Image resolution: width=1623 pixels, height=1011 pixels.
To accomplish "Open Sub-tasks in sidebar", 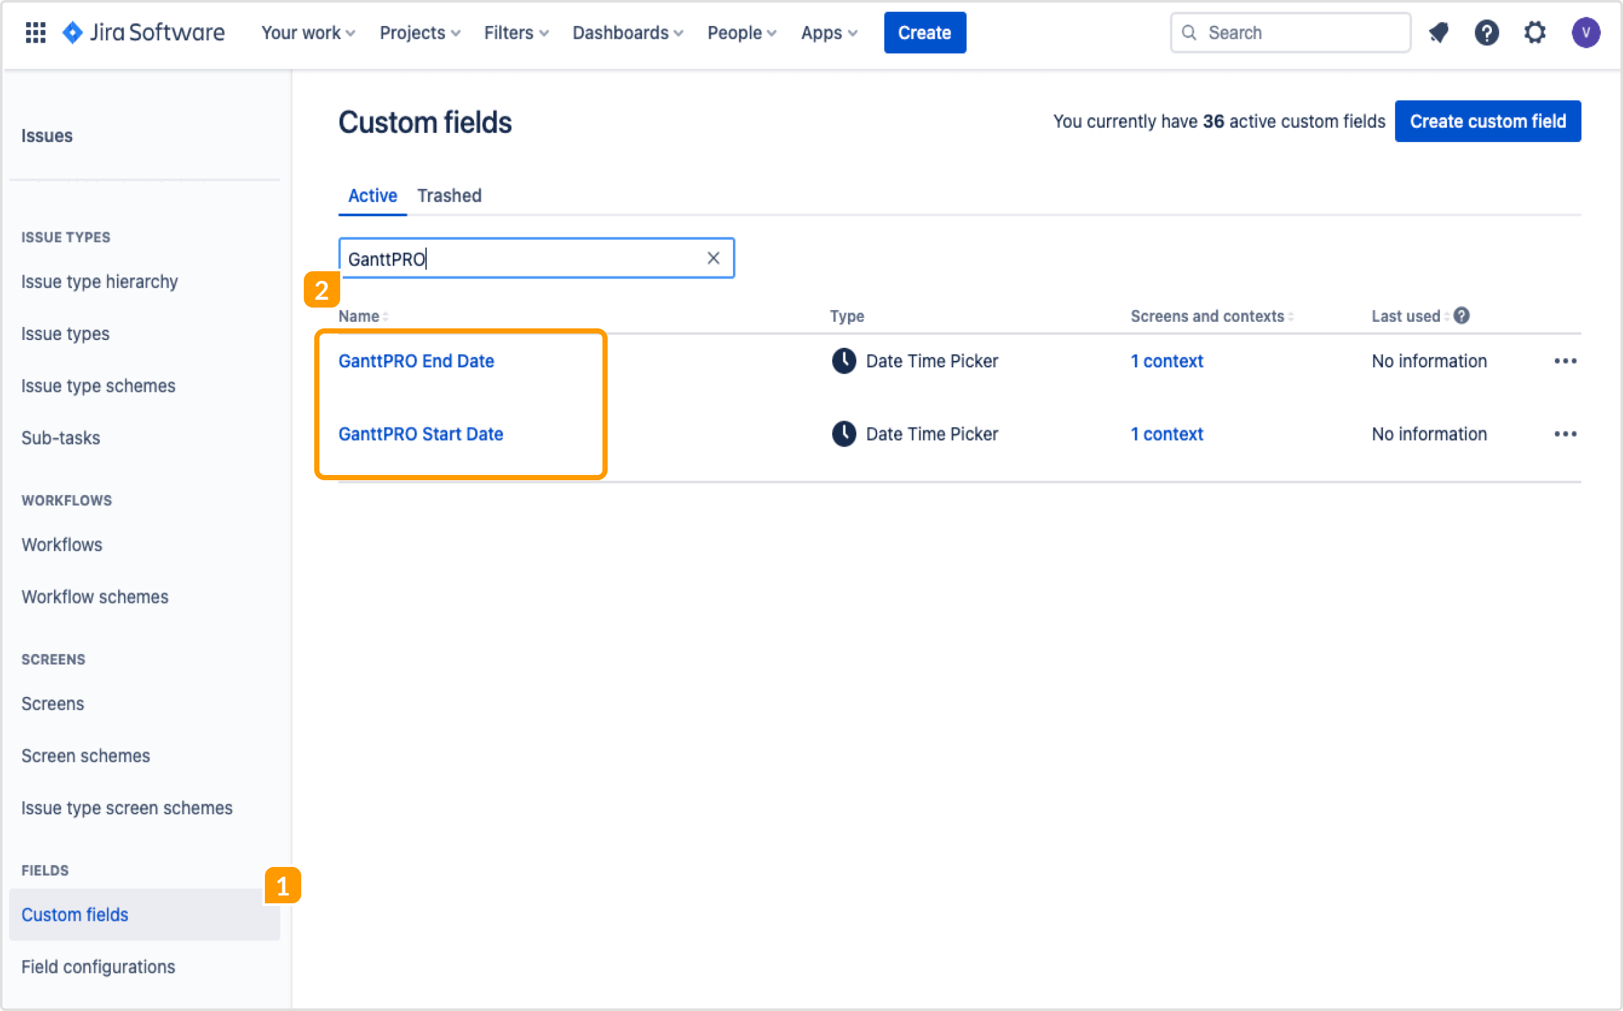I will 61,438.
